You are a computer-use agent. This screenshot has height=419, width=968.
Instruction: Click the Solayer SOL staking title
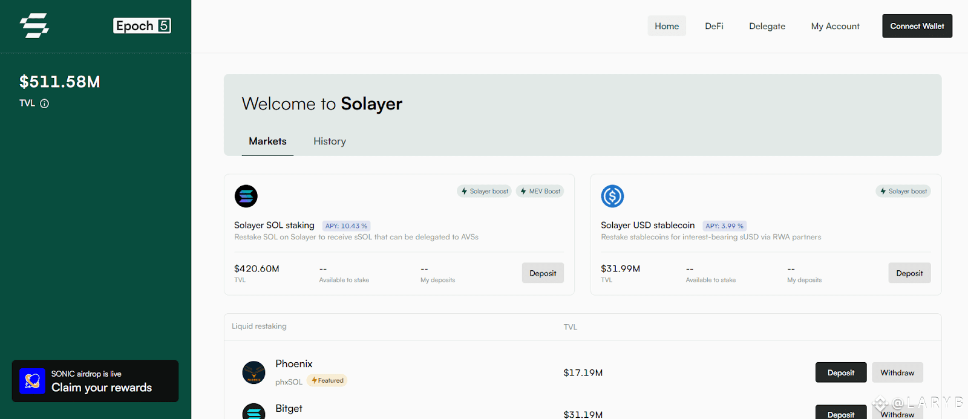click(274, 225)
